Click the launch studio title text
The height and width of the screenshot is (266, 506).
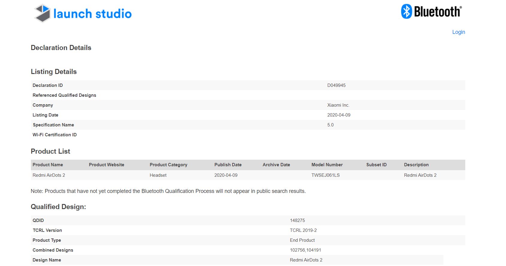pyautogui.click(x=92, y=14)
